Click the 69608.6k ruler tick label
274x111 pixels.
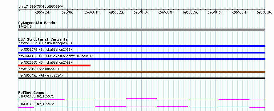215,12
